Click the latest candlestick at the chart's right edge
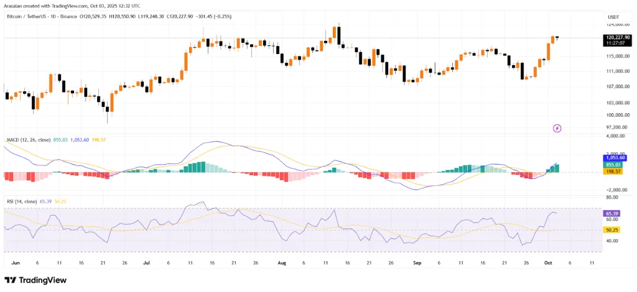This screenshot has width=637, height=292. pos(557,38)
